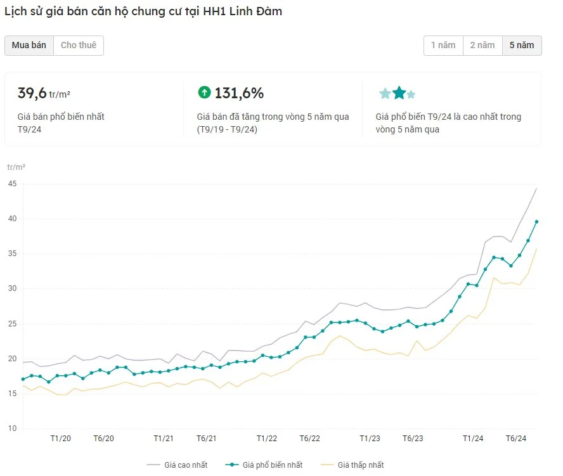Choose the 1 năm time range

(x=443, y=45)
